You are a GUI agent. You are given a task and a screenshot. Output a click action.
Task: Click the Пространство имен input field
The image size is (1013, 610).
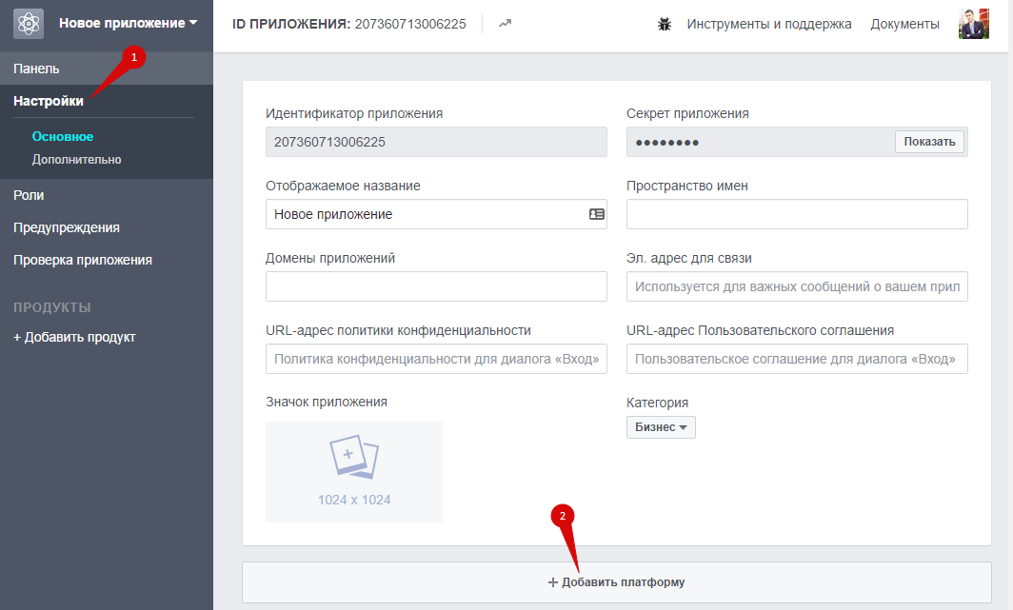click(x=797, y=214)
